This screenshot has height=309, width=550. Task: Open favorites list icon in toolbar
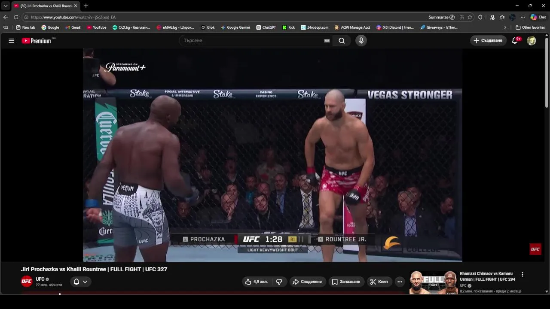tap(502, 17)
